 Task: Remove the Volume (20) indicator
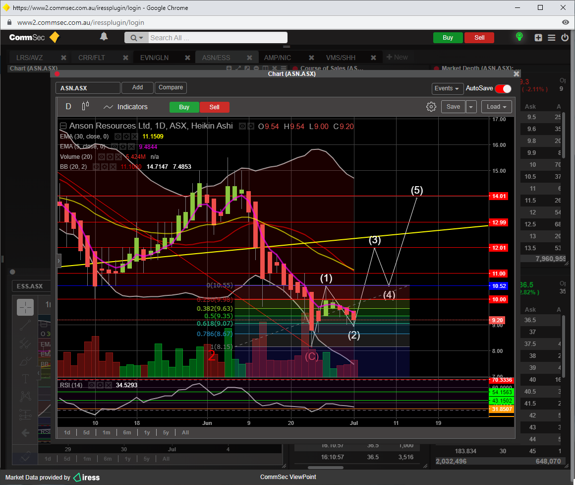tap(117, 157)
